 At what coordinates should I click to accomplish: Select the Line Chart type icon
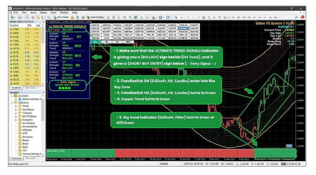point(119,17)
